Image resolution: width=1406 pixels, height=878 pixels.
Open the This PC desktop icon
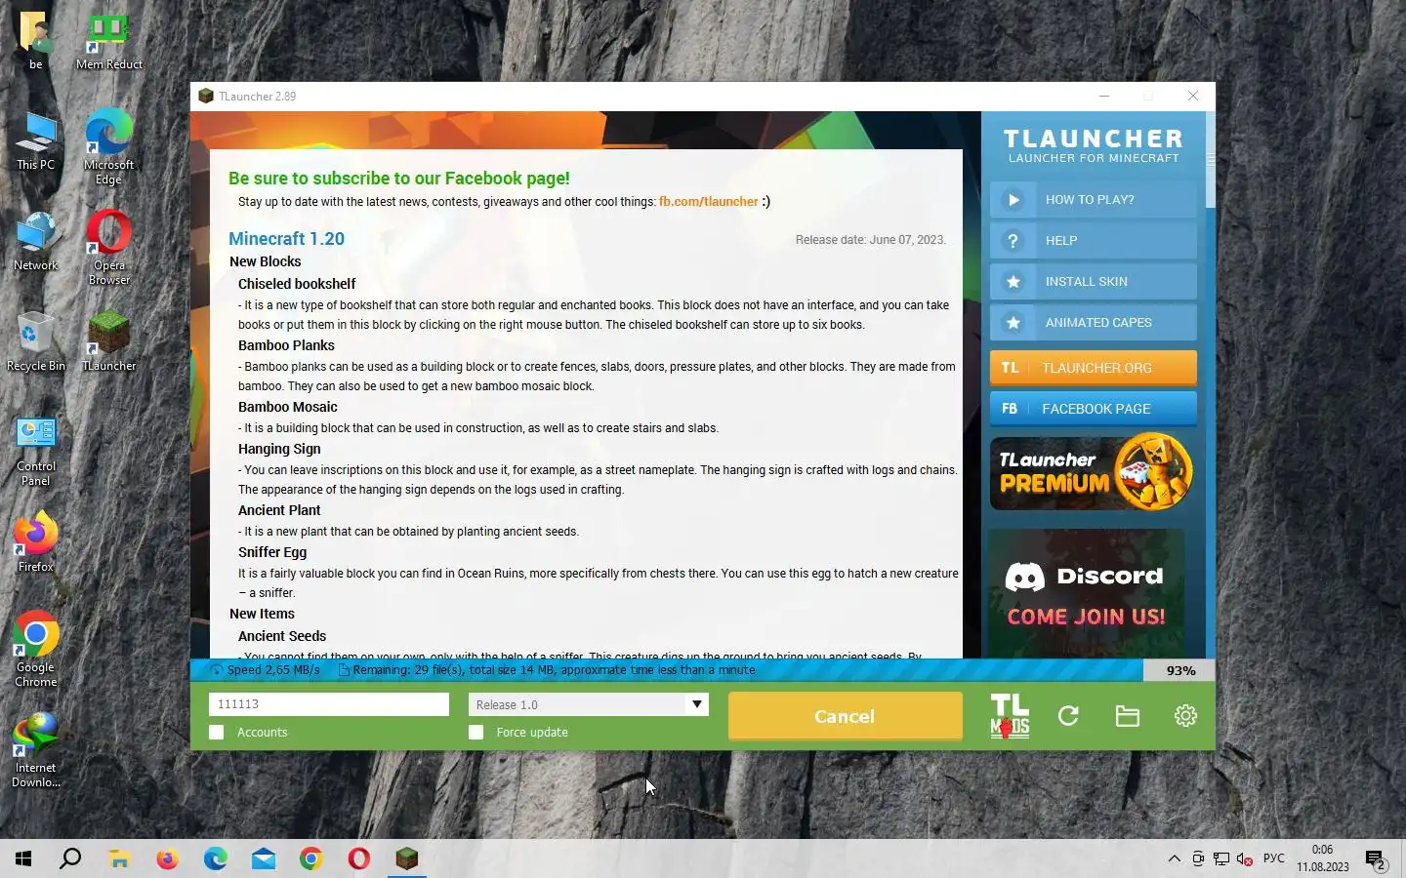click(35, 141)
